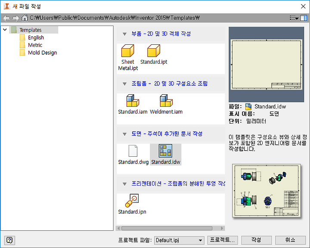Close the 새 파일 작성 dialog
310x248 pixels.
click(x=303, y=6)
